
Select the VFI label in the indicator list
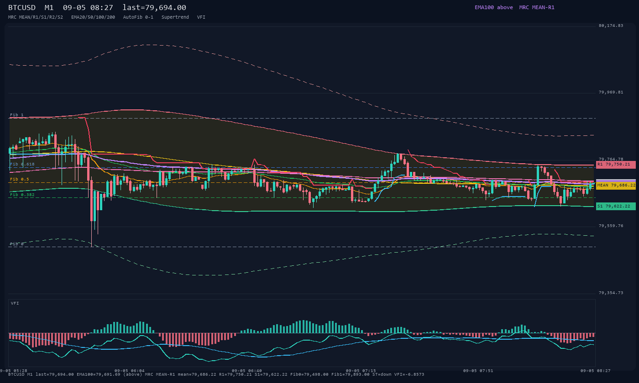[201, 17]
